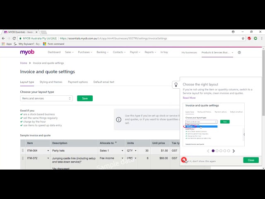Open Chrome three-dot menu
This screenshot has width=265, height=199.
[262, 39]
